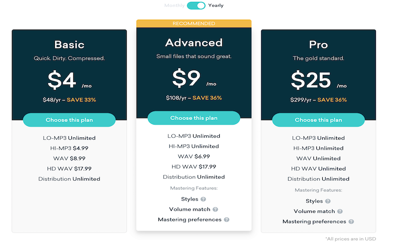Open help icon for Styles in Advanced plan
This screenshot has height=247, width=396.
tap(203, 199)
